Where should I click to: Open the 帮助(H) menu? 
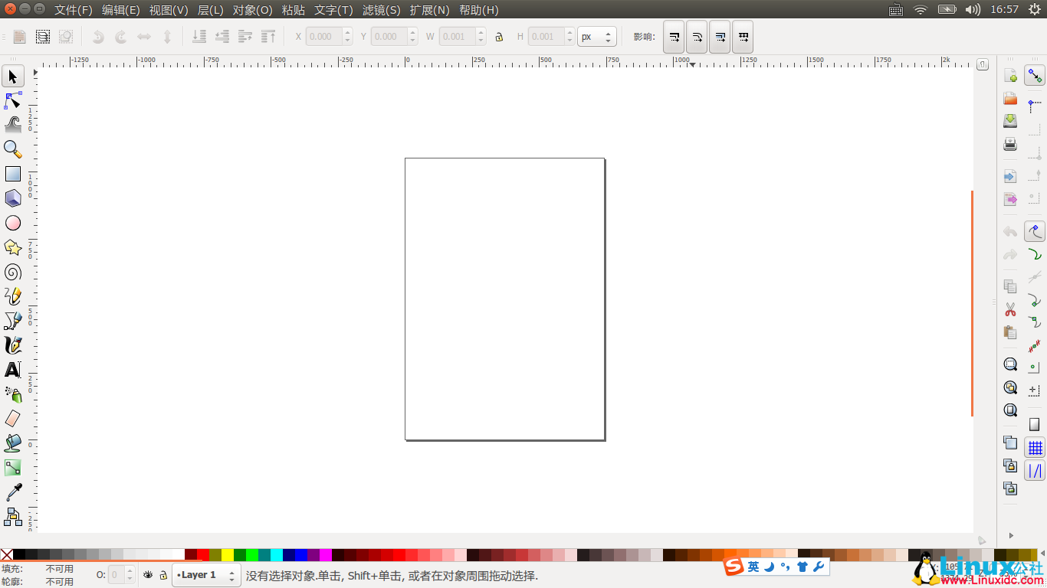pos(479,10)
